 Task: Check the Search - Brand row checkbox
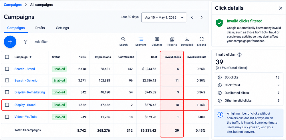tap(7, 69)
